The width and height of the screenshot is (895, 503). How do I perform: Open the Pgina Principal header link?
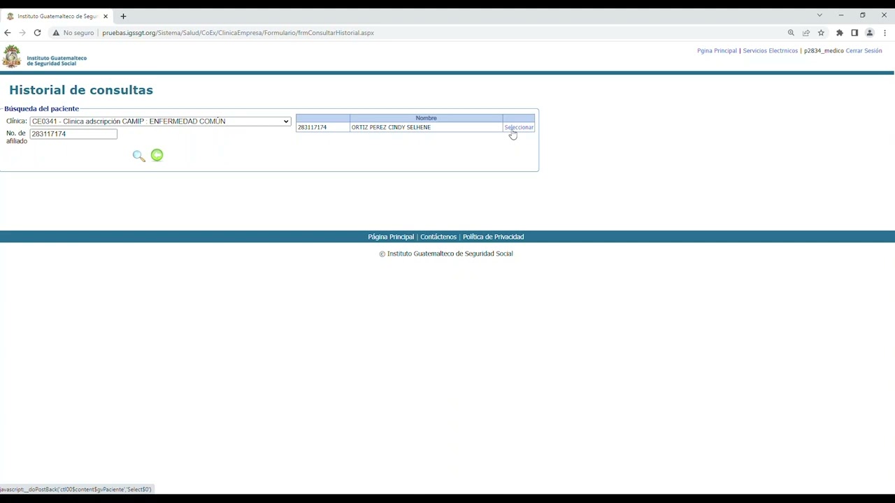(717, 51)
